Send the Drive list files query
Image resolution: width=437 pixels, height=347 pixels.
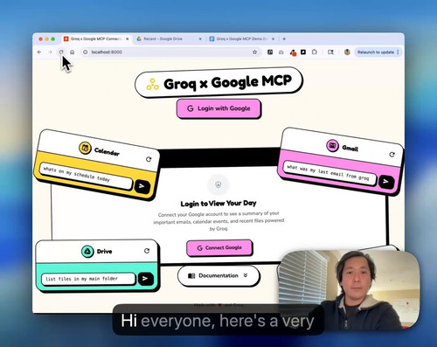(x=145, y=279)
